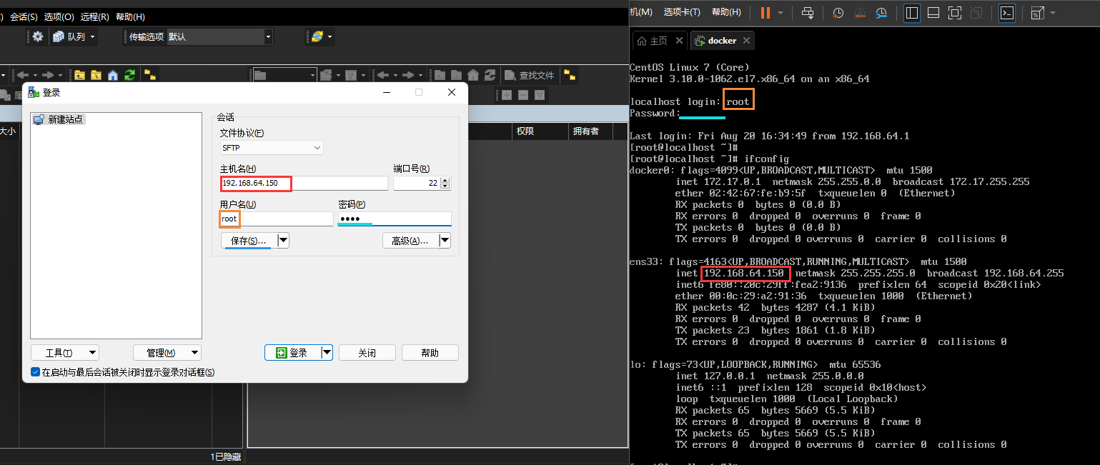Viewport: 1100px width, 465px height.
Task: Click the plus select-files icon in remote toolbar
Action: [x=507, y=95]
